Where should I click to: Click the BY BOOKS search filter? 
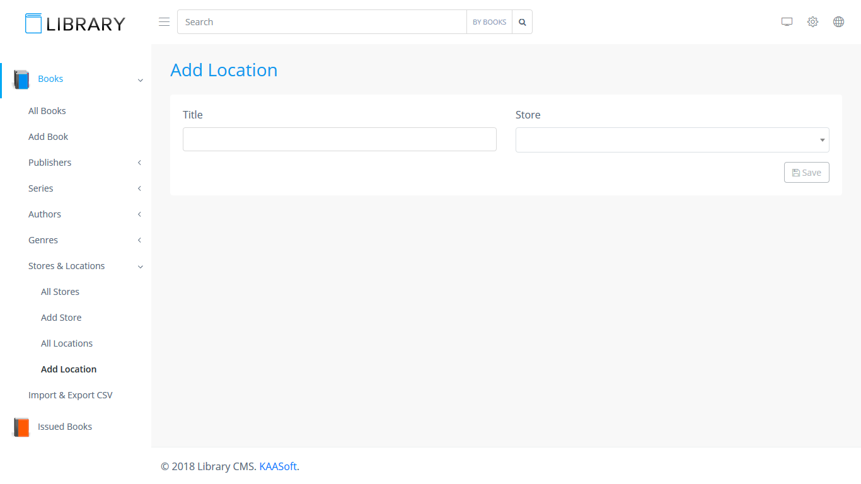pyautogui.click(x=489, y=22)
